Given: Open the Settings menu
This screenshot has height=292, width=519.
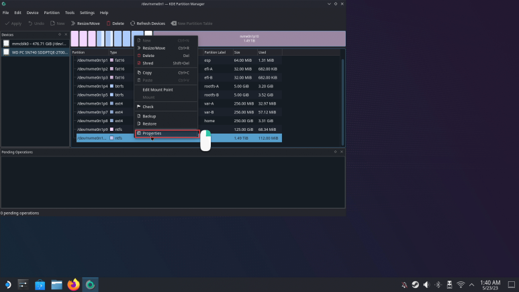Looking at the screenshot, I should (87, 13).
